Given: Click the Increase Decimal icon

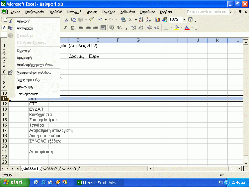Looking at the screenshot, I should pyautogui.click(x=134, y=28).
